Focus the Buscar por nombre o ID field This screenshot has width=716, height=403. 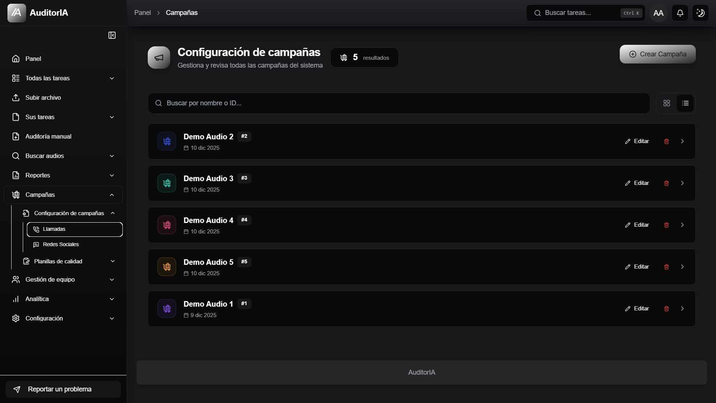pyautogui.click(x=399, y=103)
